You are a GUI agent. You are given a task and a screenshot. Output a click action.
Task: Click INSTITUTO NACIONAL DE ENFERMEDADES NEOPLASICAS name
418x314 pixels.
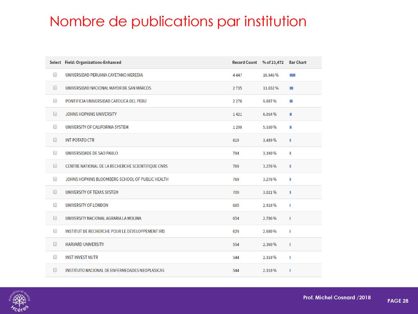(115, 270)
